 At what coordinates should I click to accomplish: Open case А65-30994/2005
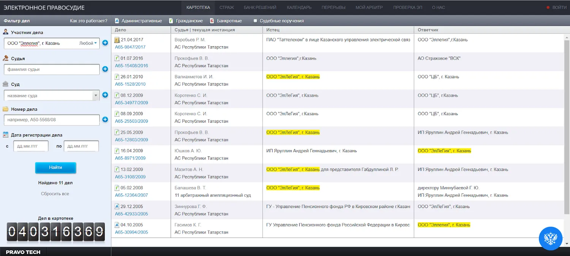[131, 232]
